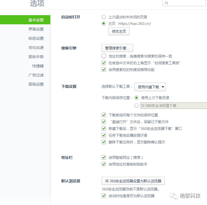Click 选择默认下载工具 label
Image resolution: width=207 pixels, height=205 pixels.
[117, 86]
